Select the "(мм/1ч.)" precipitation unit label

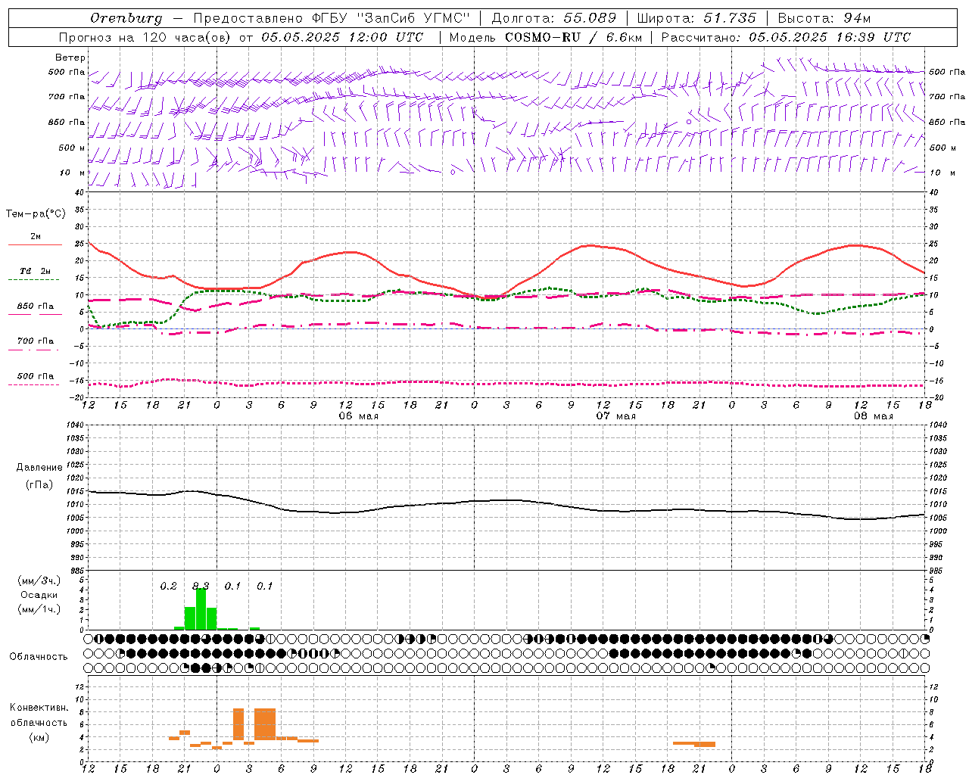point(39,609)
